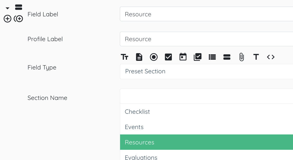Viewport: 293px width, 160px height.
Task: Open the Preset Section field type dropdown
Action: (207, 72)
